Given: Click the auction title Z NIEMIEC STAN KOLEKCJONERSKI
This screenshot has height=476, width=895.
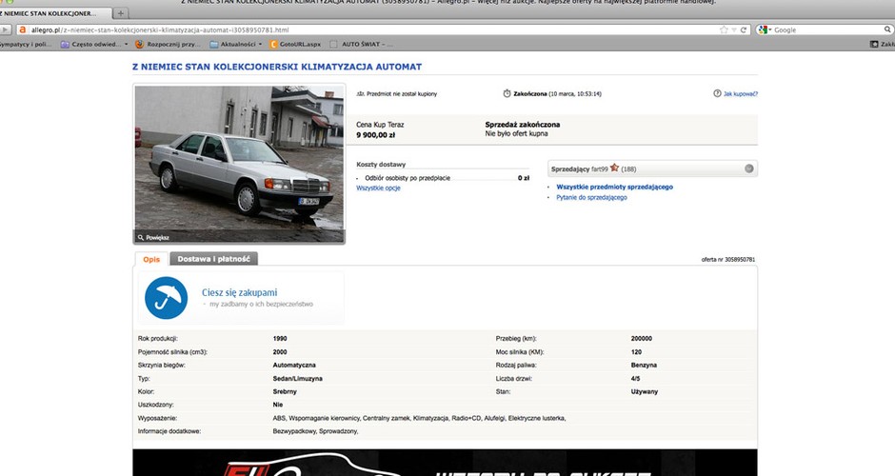Looking at the screenshot, I should pos(277,67).
